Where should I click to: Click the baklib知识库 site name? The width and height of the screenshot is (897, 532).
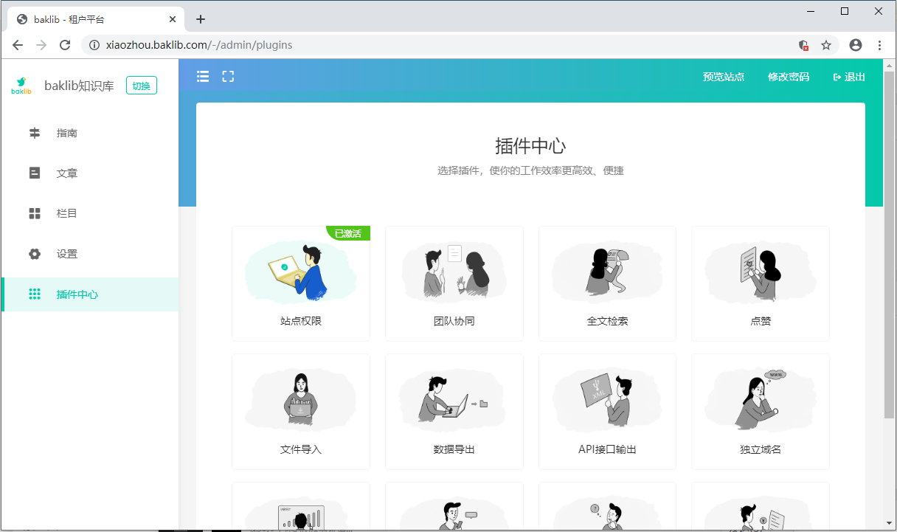(x=79, y=86)
